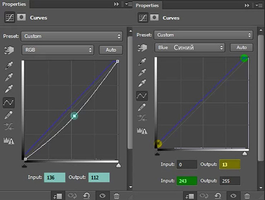The image size is (265, 200).
Task: Click clipping histogram warning icon in RGB panel
Action: point(9,141)
